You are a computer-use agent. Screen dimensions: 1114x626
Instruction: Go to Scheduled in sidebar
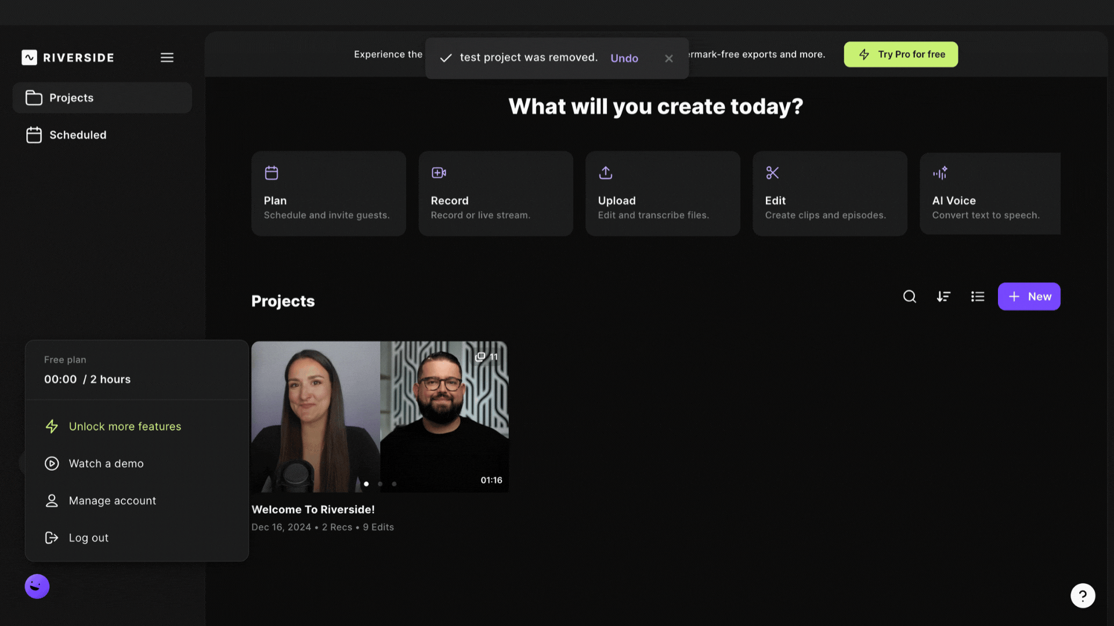point(78,135)
